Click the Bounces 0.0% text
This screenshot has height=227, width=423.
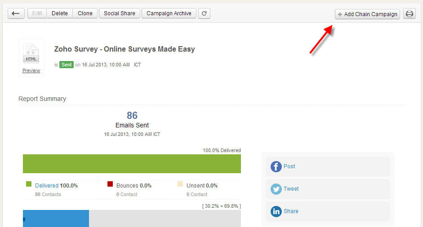tap(134, 186)
